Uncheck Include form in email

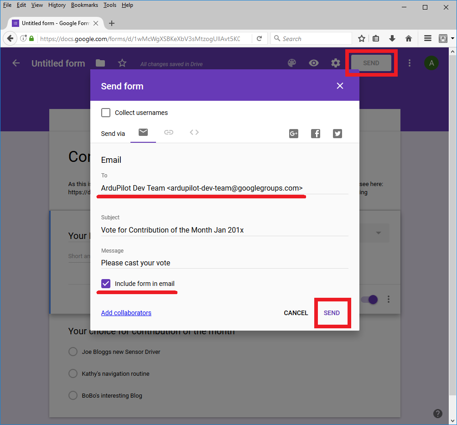pos(106,284)
